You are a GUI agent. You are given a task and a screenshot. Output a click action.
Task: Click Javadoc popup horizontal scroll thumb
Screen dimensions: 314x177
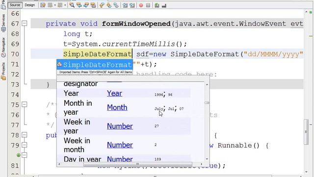click(137, 164)
